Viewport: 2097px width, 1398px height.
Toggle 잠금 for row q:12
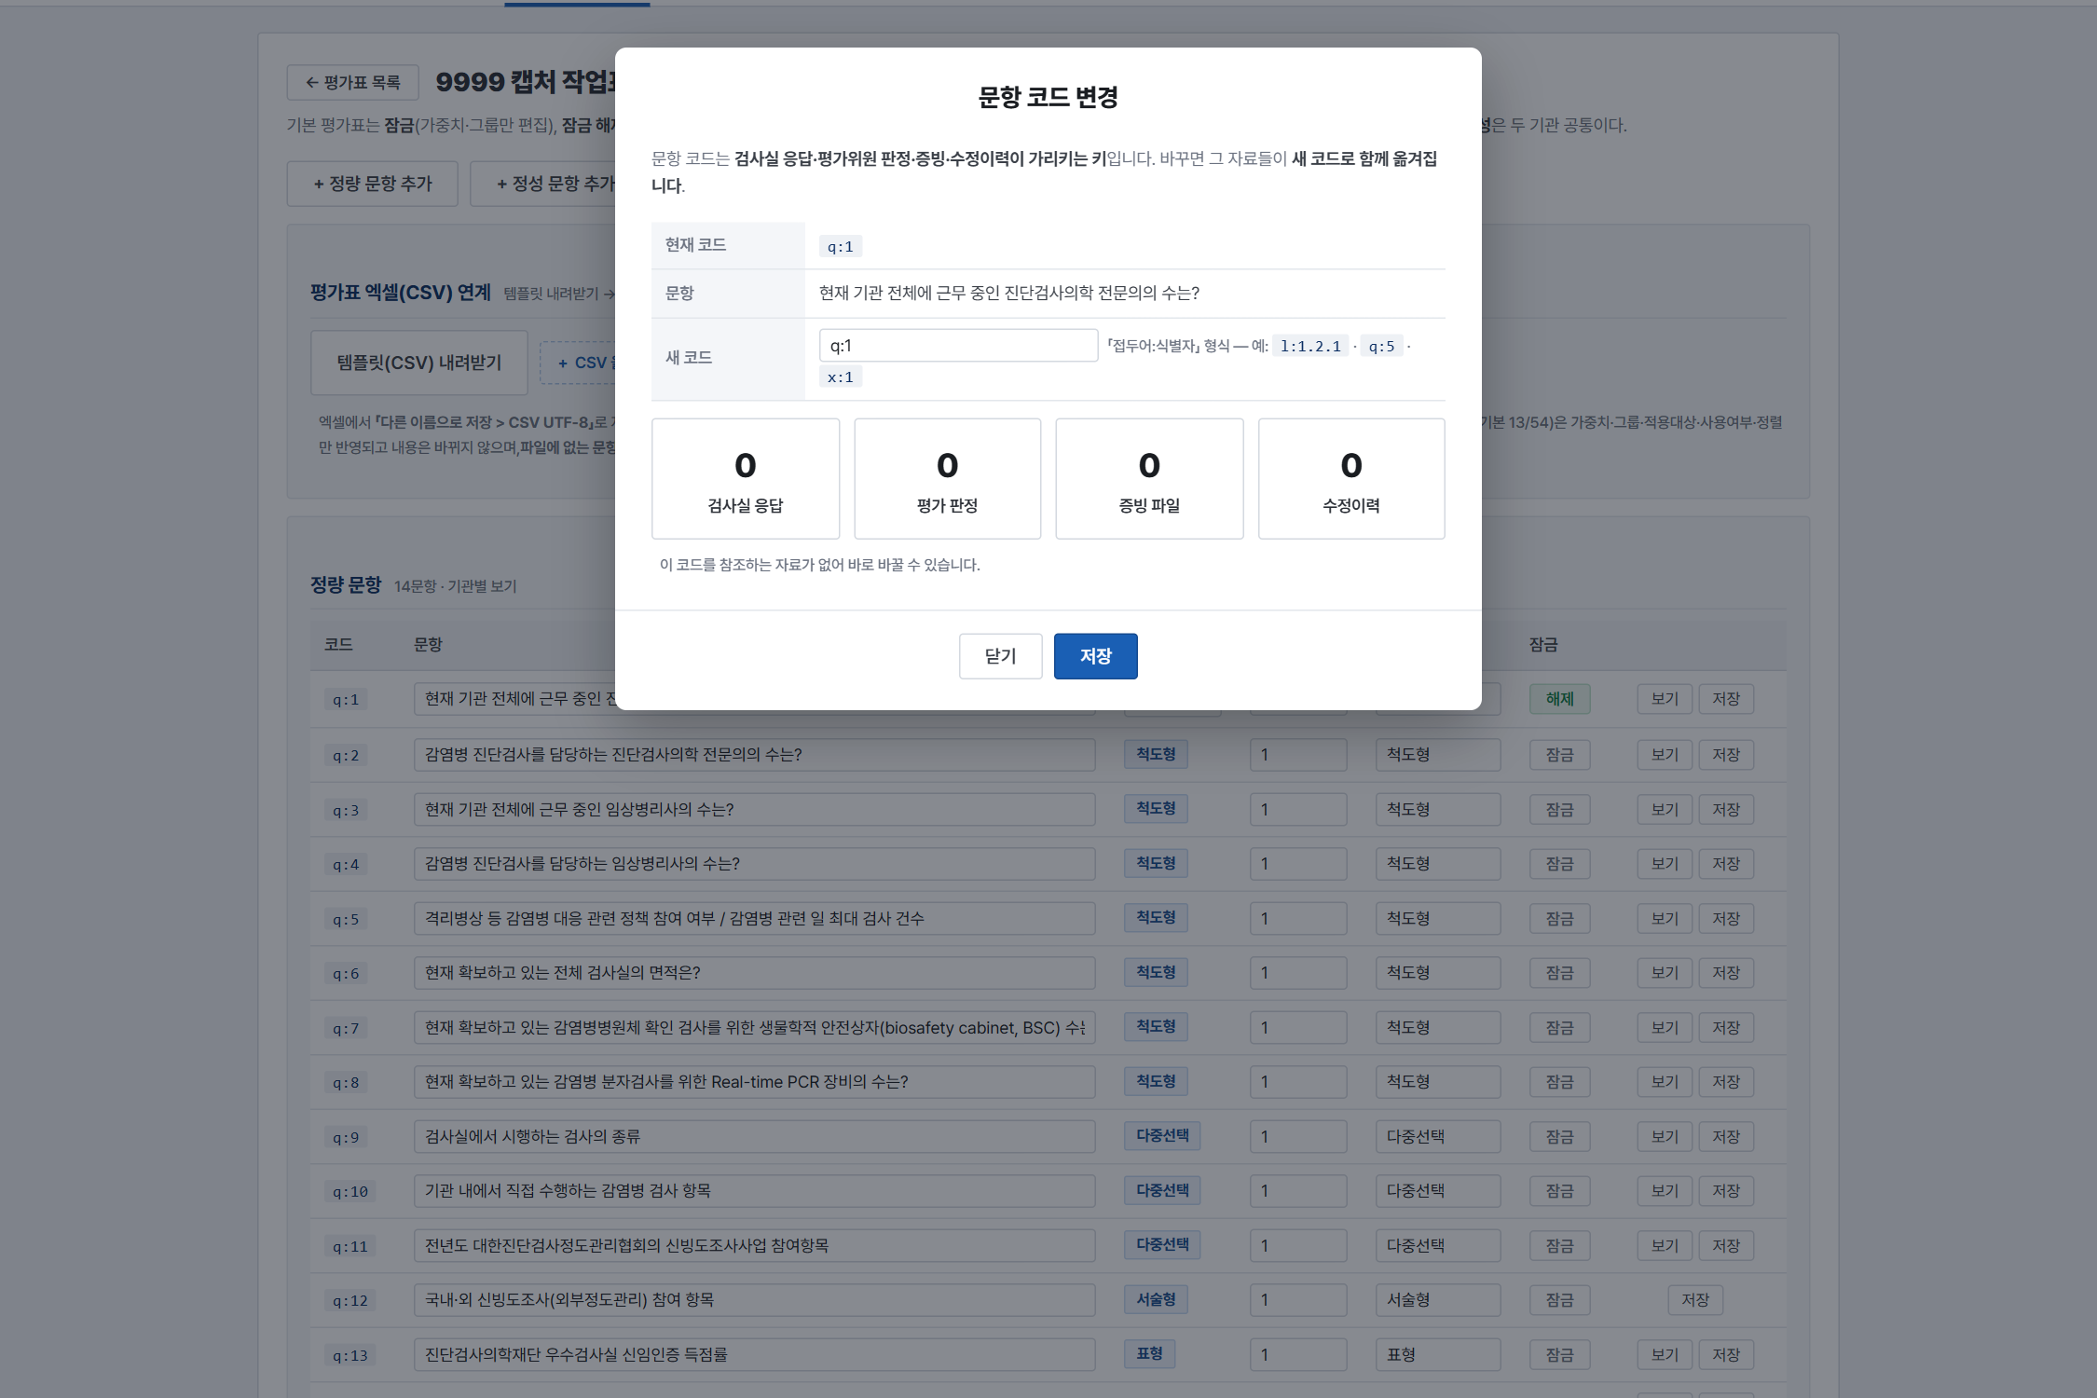(1559, 1300)
